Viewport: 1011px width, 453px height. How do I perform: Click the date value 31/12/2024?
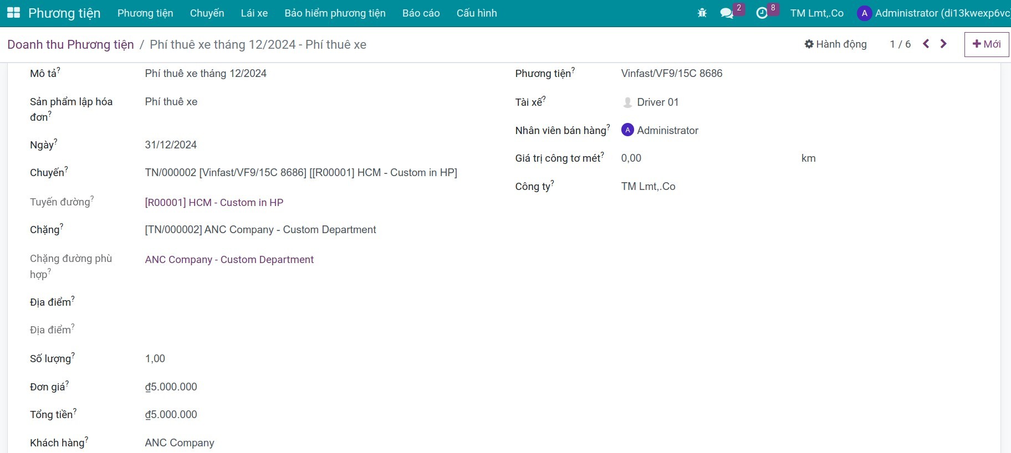click(171, 145)
